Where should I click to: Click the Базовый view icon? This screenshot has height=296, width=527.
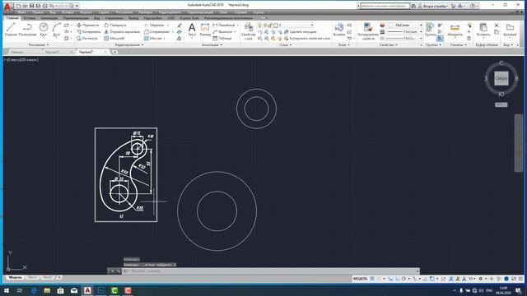click(x=510, y=30)
